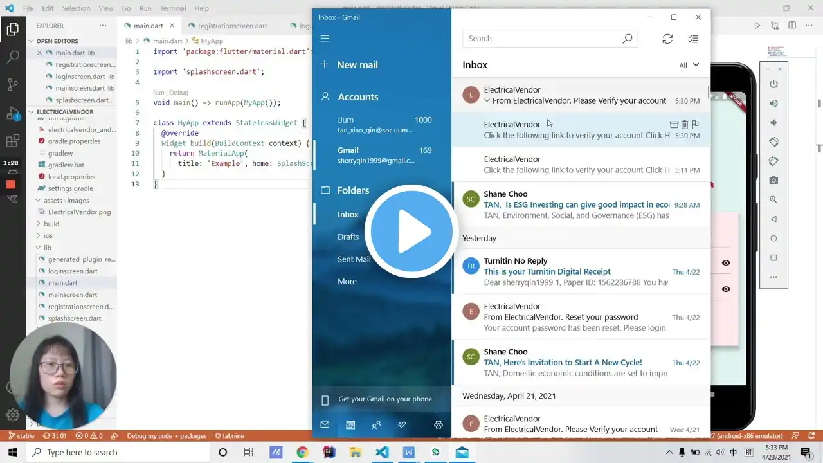823x463 pixels.
Task: Collapse the ElectricalVendor conversation chevron
Action: click(x=487, y=101)
